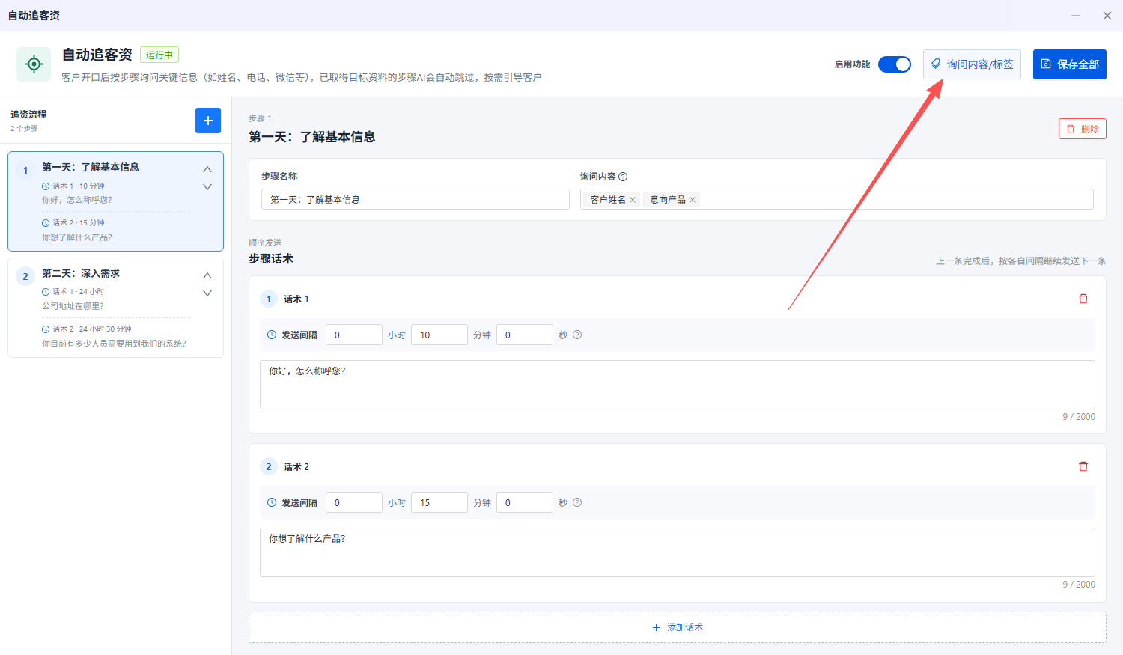Image resolution: width=1123 pixels, height=655 pixels.
Task: Move step 第二天 down with its down chevron
Action: point(207,293)
